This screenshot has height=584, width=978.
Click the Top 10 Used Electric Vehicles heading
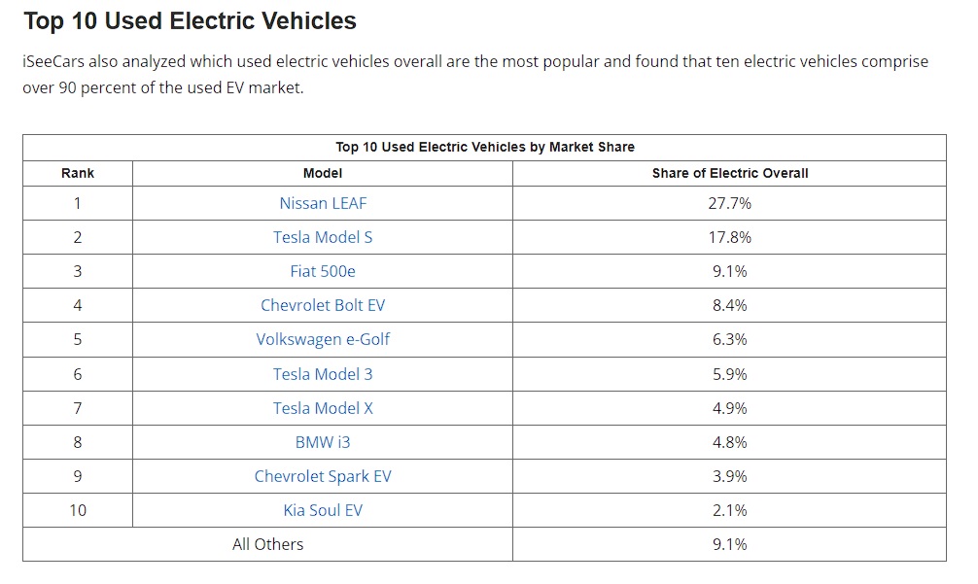coord(191,21)
